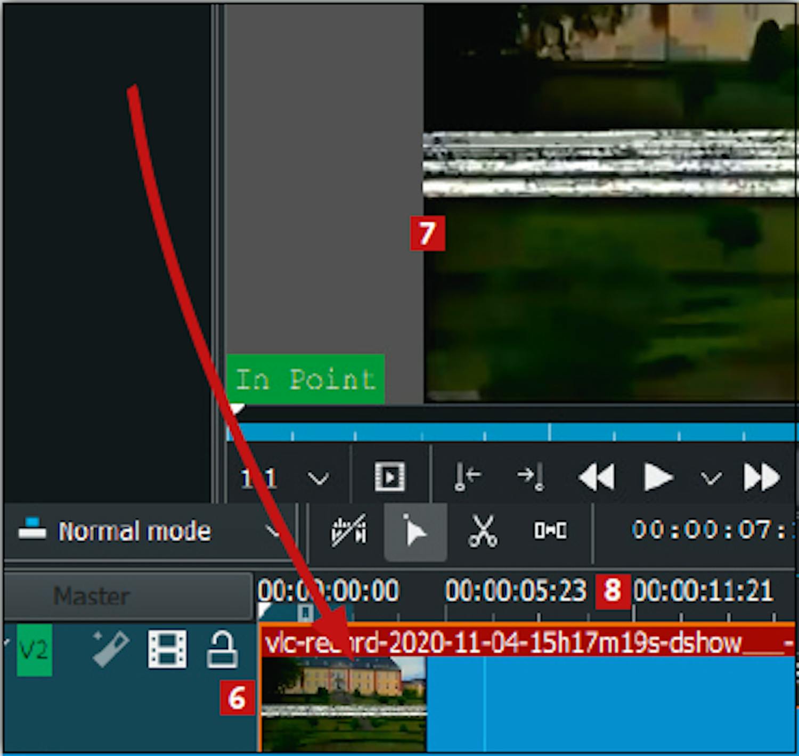Click the blue monitor seek ruler
The image size is (799, 756).
pyautogui.click(x=512, y=432)
